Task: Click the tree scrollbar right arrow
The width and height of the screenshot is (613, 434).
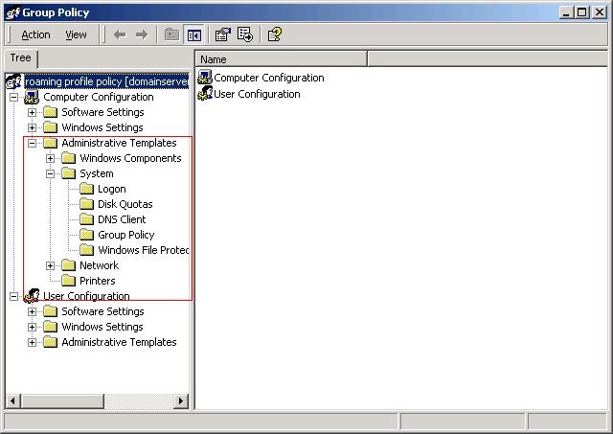Action: tap(181, 400)
